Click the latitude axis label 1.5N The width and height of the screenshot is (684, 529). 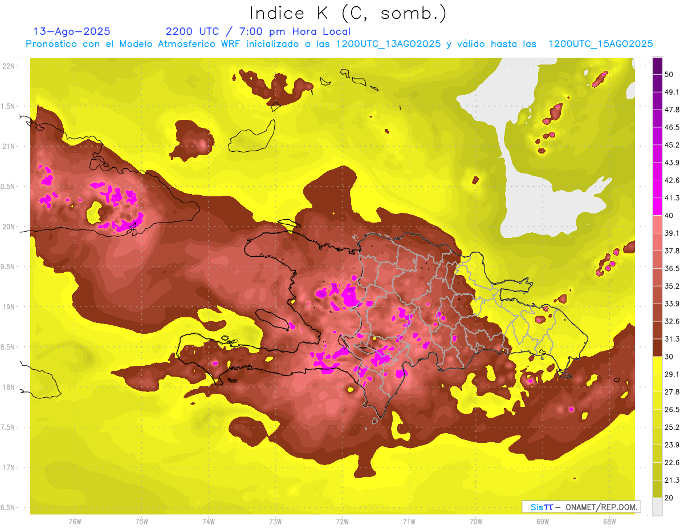pyautogui.click(x=7, y=106)
